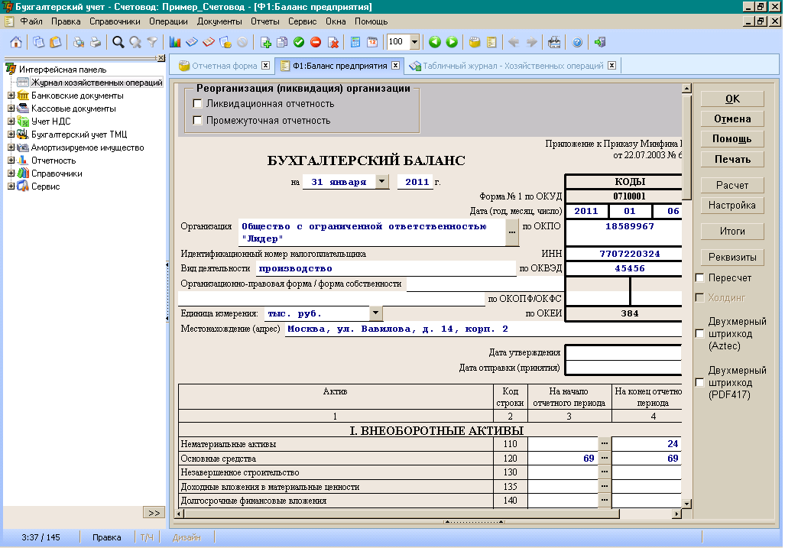
Task: Click the organization name input field
Action: [371, 232]
